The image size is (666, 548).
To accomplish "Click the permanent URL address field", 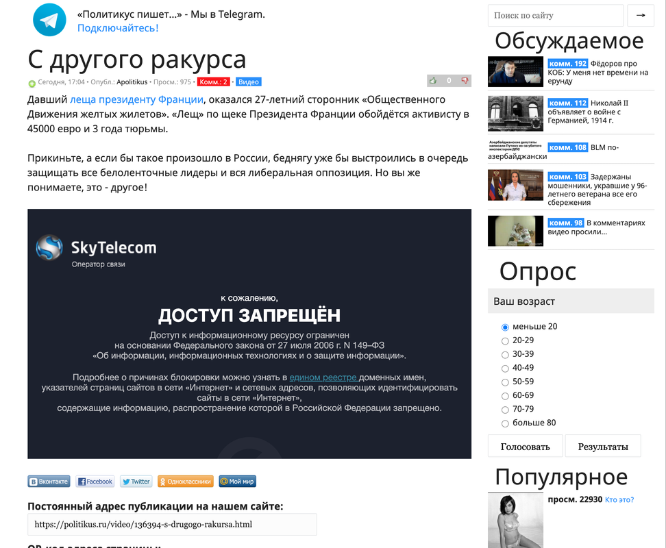I will coord(172,524).
